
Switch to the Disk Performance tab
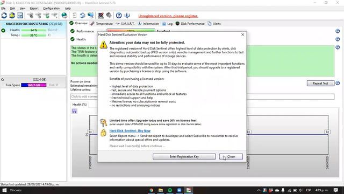tap(190, 24)
